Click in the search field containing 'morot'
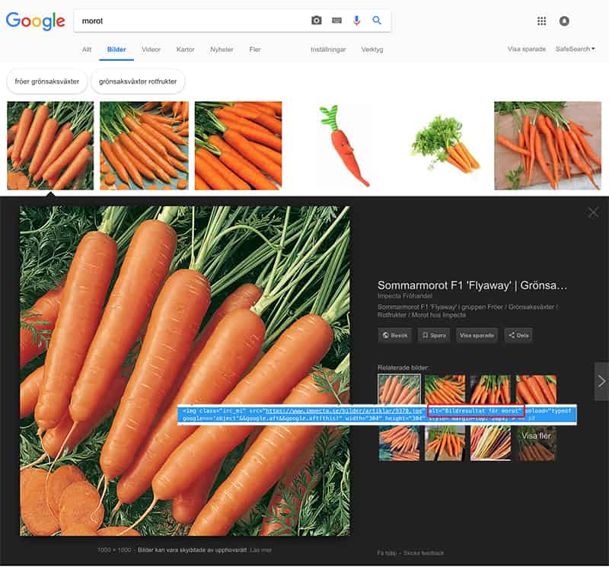 point(190,21)
